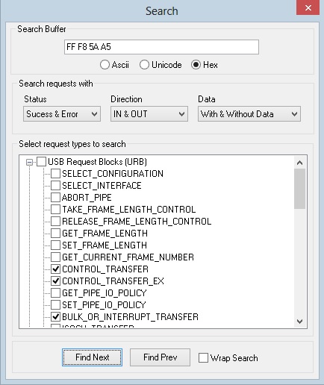Open the Direction dropdown
Screen dimensions: 324x385
(149, 114)
